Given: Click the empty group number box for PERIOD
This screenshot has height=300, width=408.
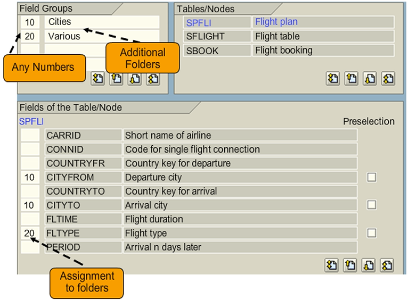Looking at the screenshot, I should [x=30, y=247].
